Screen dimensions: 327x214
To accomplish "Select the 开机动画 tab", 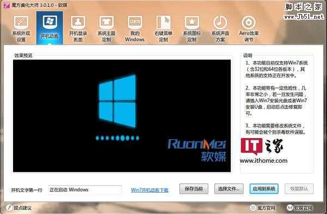I will coord(50,27).
